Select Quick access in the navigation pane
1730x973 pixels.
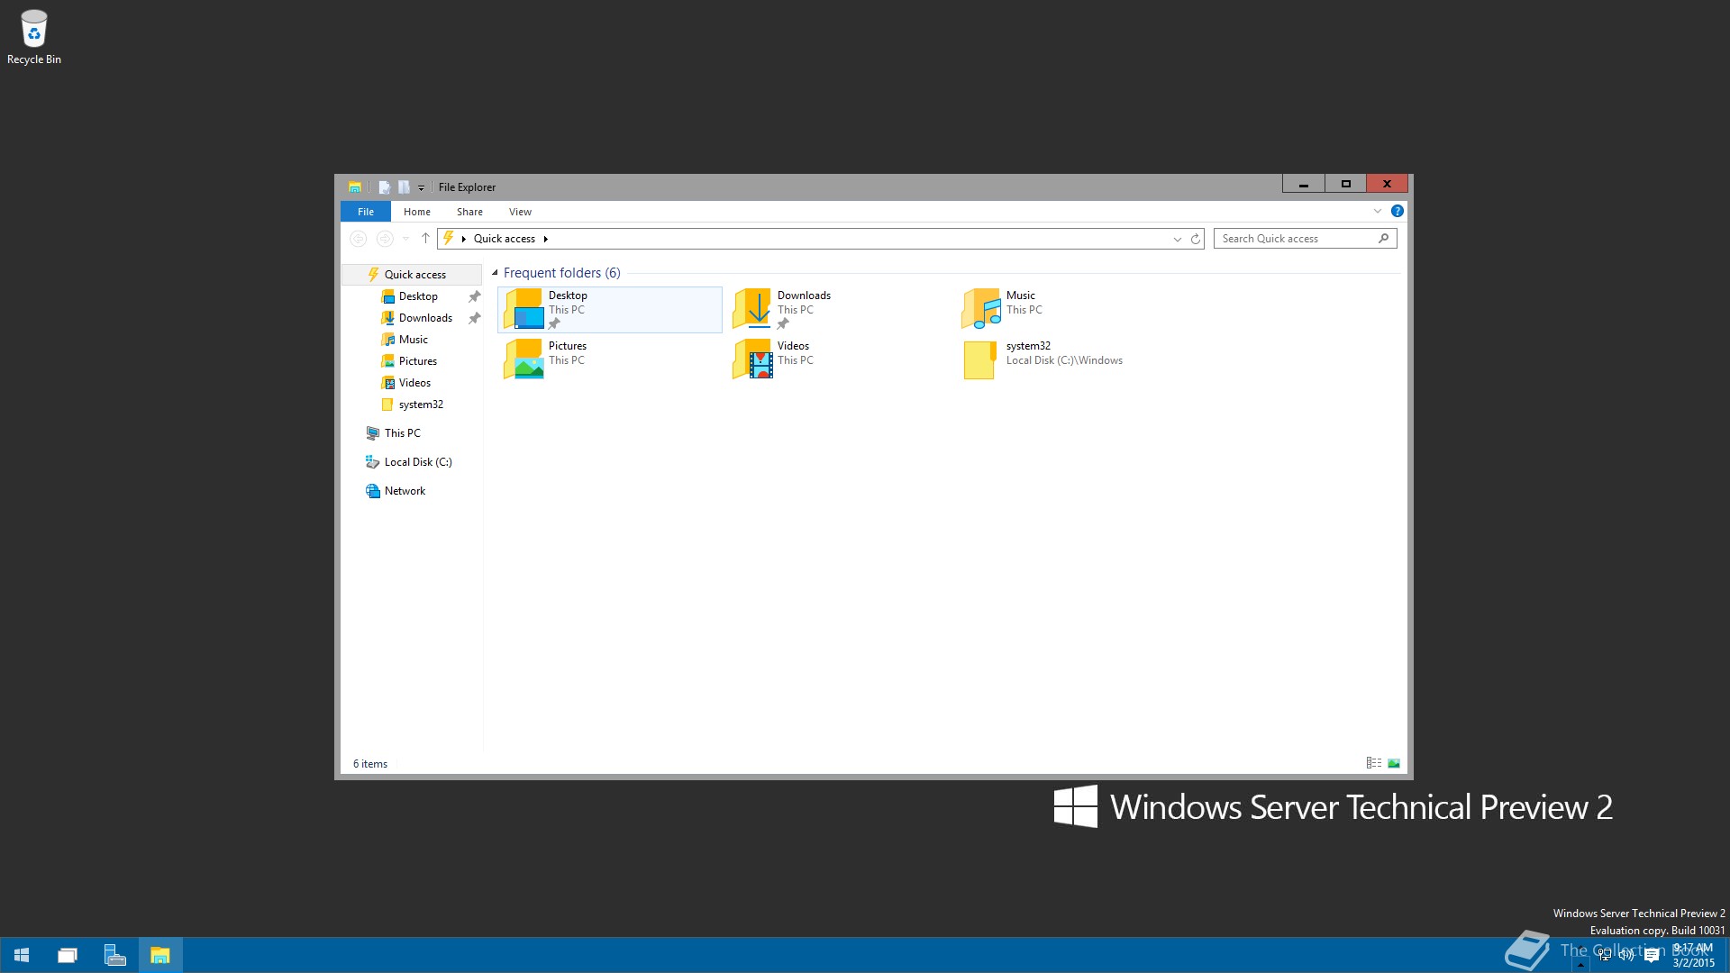(x=413, y=275)
